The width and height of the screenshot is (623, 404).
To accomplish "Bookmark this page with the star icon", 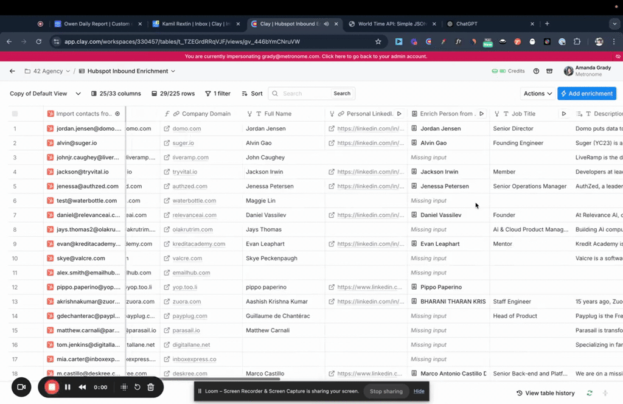I will [x=378, y=42].
